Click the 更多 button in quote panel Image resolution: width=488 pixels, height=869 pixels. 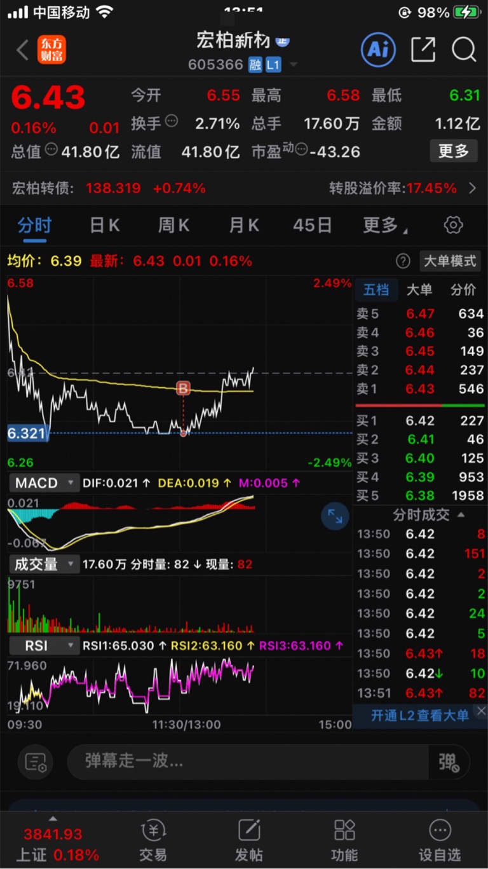454,151
